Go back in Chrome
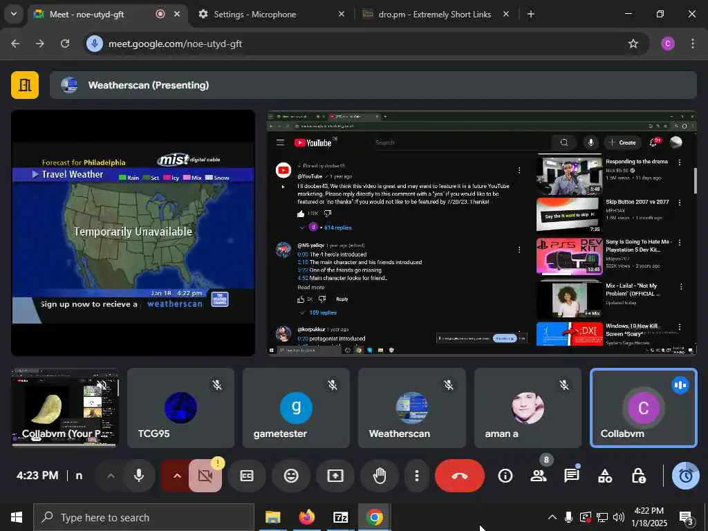Screen dimensions: 708x531 point(15,44)
